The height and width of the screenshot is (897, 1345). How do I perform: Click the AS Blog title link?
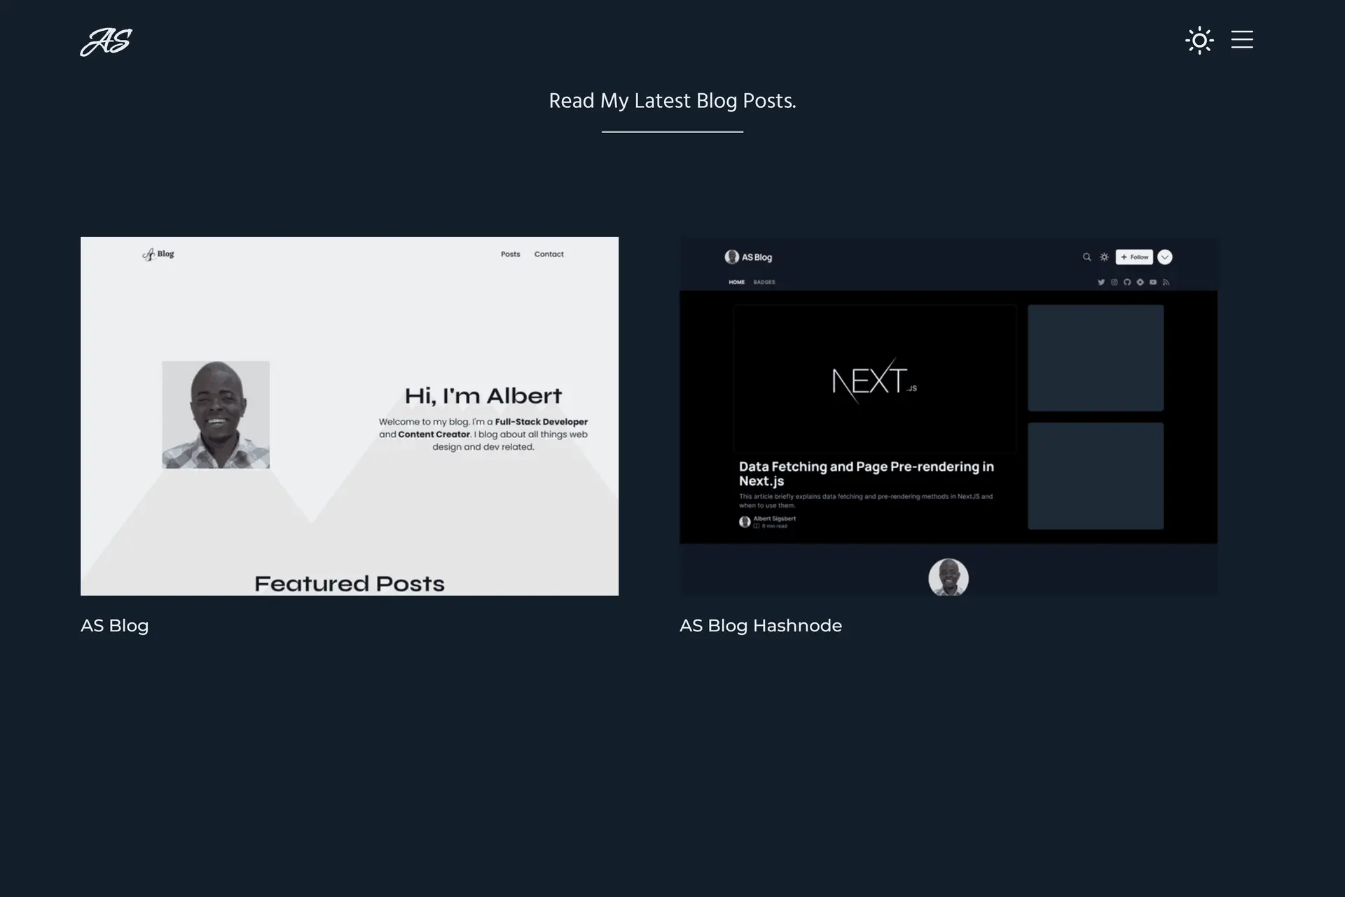pos(114,625)
